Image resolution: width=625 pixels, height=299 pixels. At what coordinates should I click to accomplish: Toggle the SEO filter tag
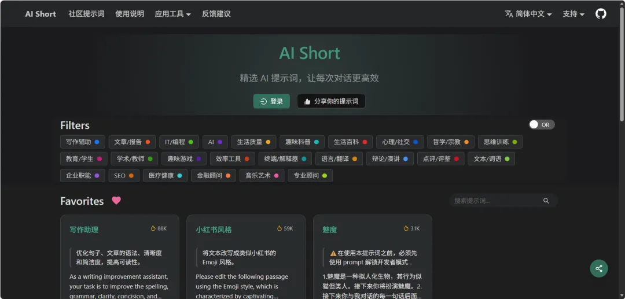(x=124, y=176)
